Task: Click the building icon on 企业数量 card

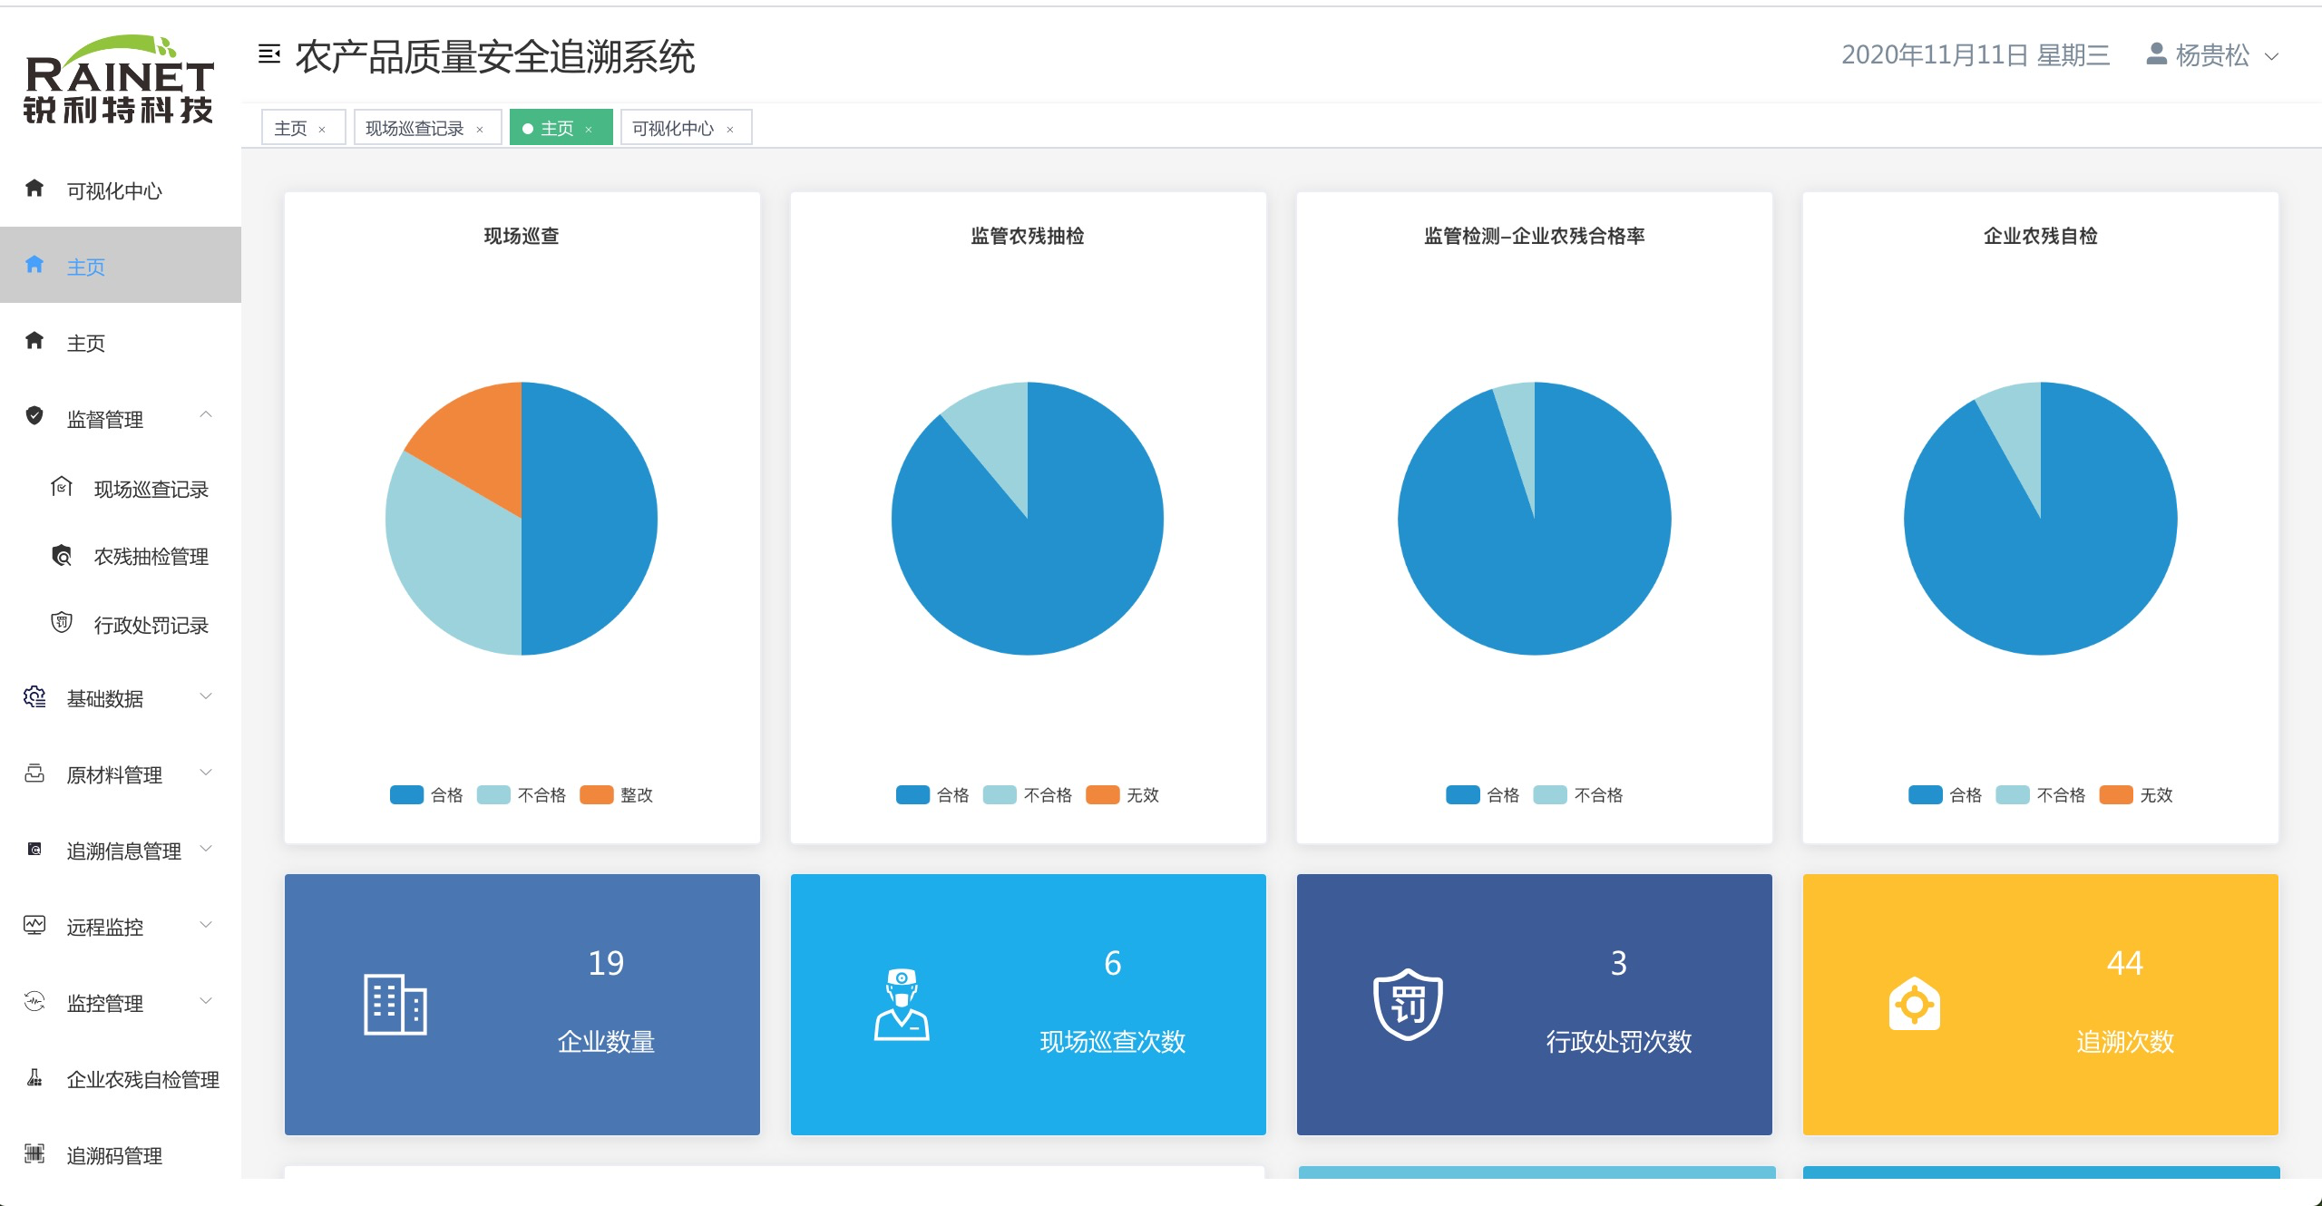Action: click(x=395, y=1004)
